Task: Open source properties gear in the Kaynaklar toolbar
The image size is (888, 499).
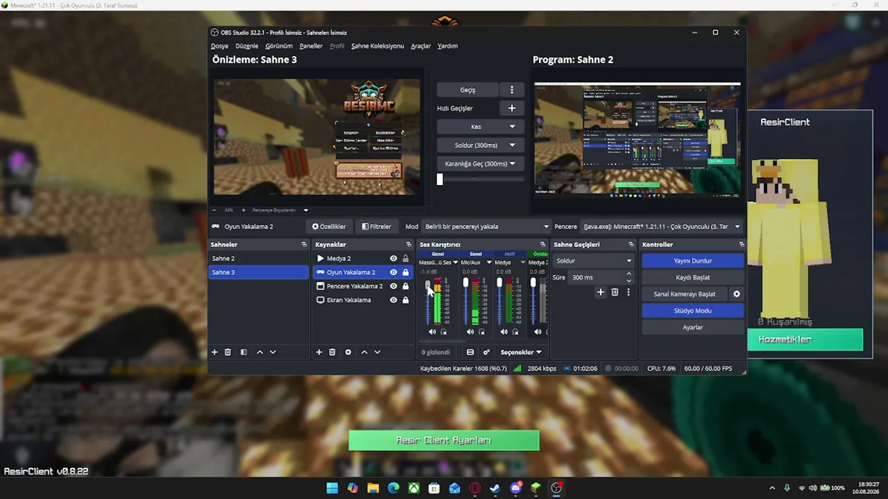Action: pyautogui.click(x=348, y=352)
